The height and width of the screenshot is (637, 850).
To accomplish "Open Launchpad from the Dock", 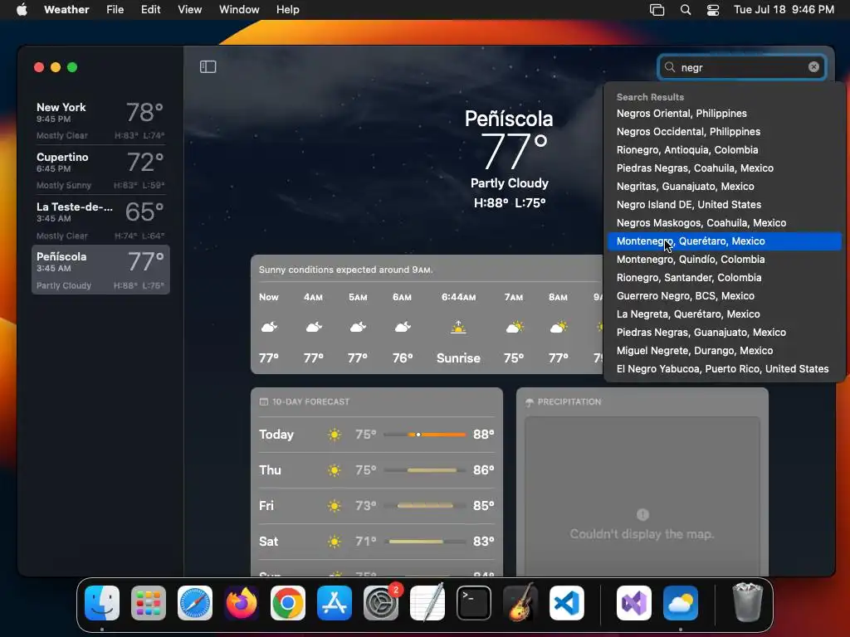I will (x=149, y=603).
